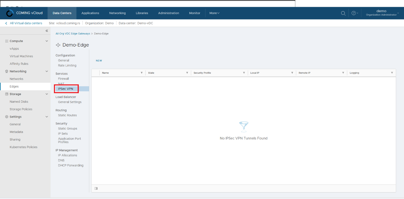This screenshot has width=404, height=199.
Task: Navigate to All Org VDC Edge Gateways breadcrumb
Action: coord(73,33)
